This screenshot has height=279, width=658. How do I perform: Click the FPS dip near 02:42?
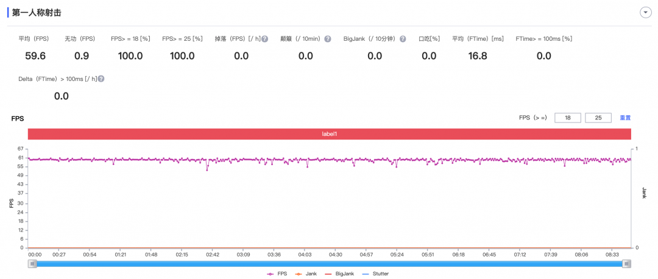(x=207, y=169)
